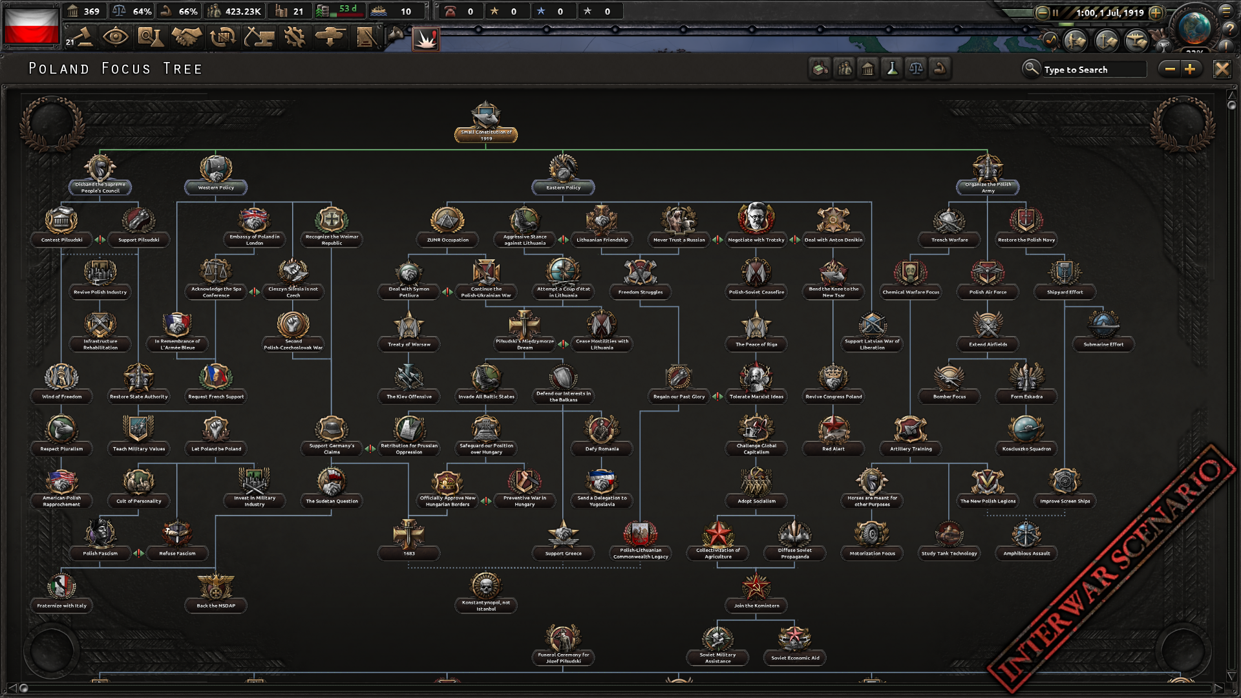This screenshot has width=1241, height=698.
Task: Select the Soviet Economic Aid focus
Action: (x=794, y=644)
